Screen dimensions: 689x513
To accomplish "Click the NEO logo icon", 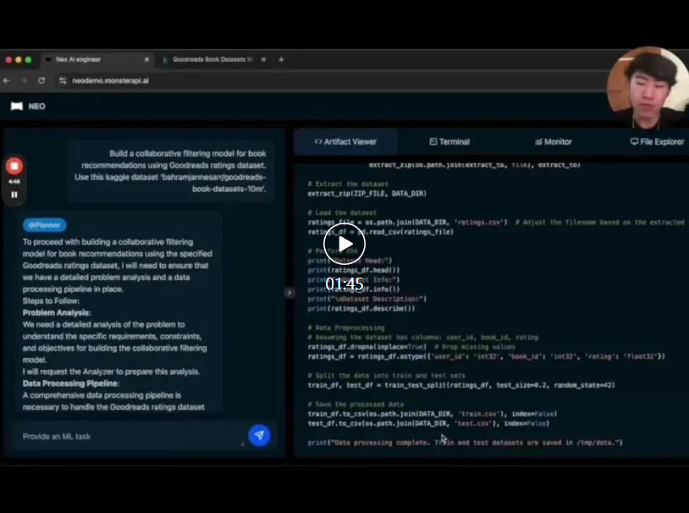I will 17,107.
